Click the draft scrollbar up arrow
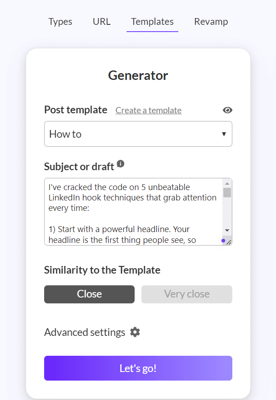The width and height of the screenshot is (276, 400). click(227, 183)
